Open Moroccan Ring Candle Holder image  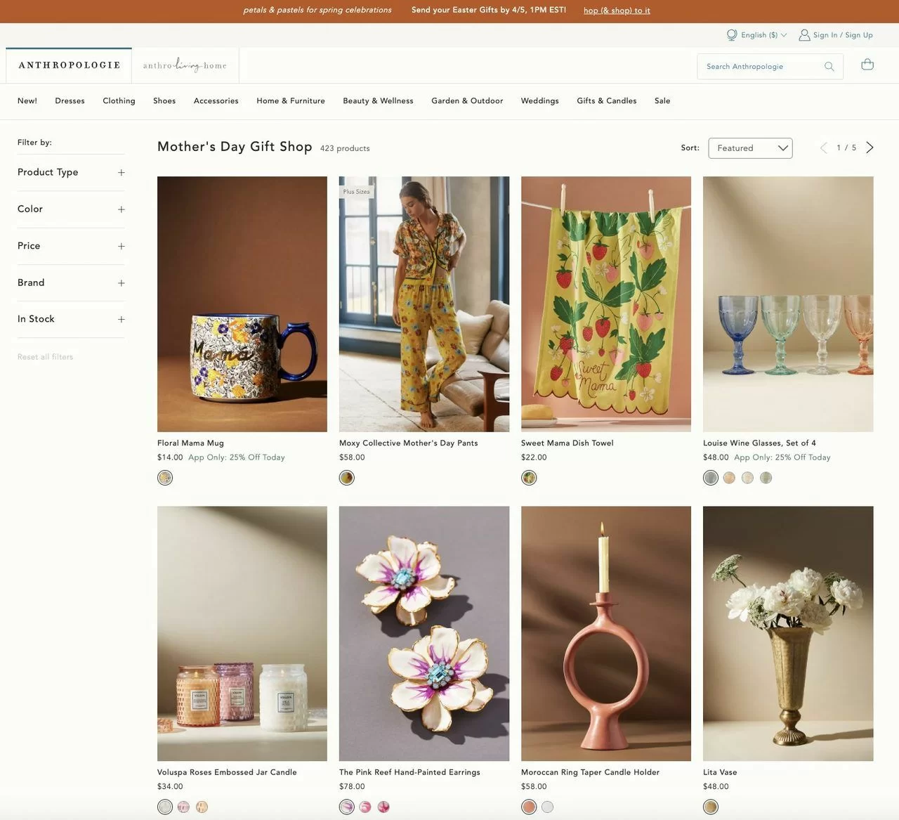(606, 633)
